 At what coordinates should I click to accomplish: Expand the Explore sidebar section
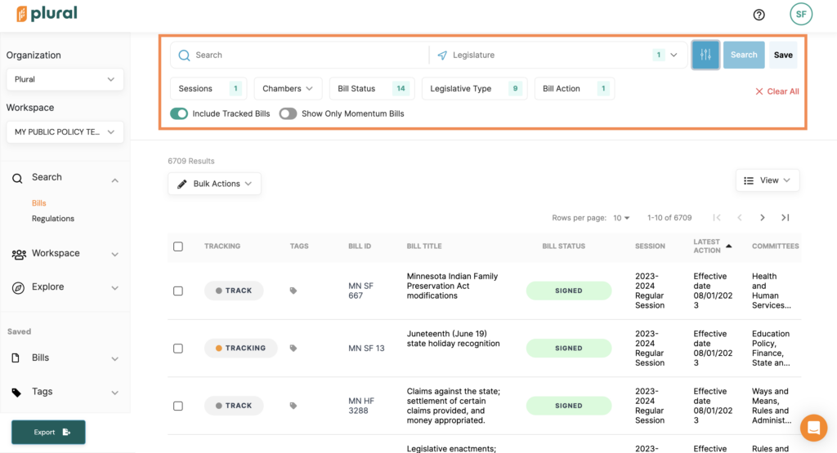[65, 287]
